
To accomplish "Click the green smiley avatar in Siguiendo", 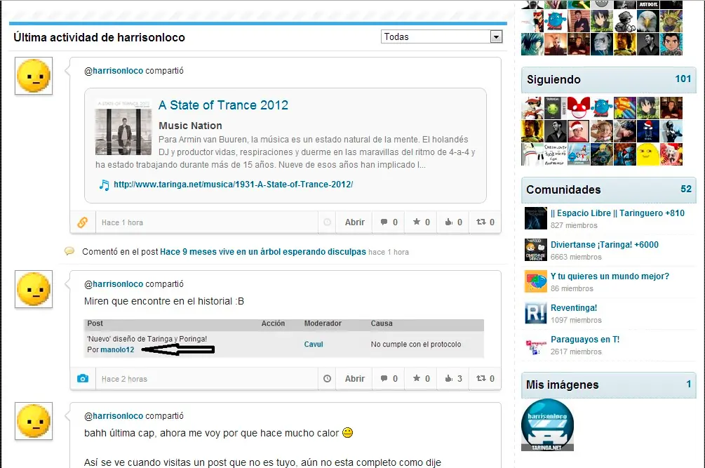I will coord(556,108).
